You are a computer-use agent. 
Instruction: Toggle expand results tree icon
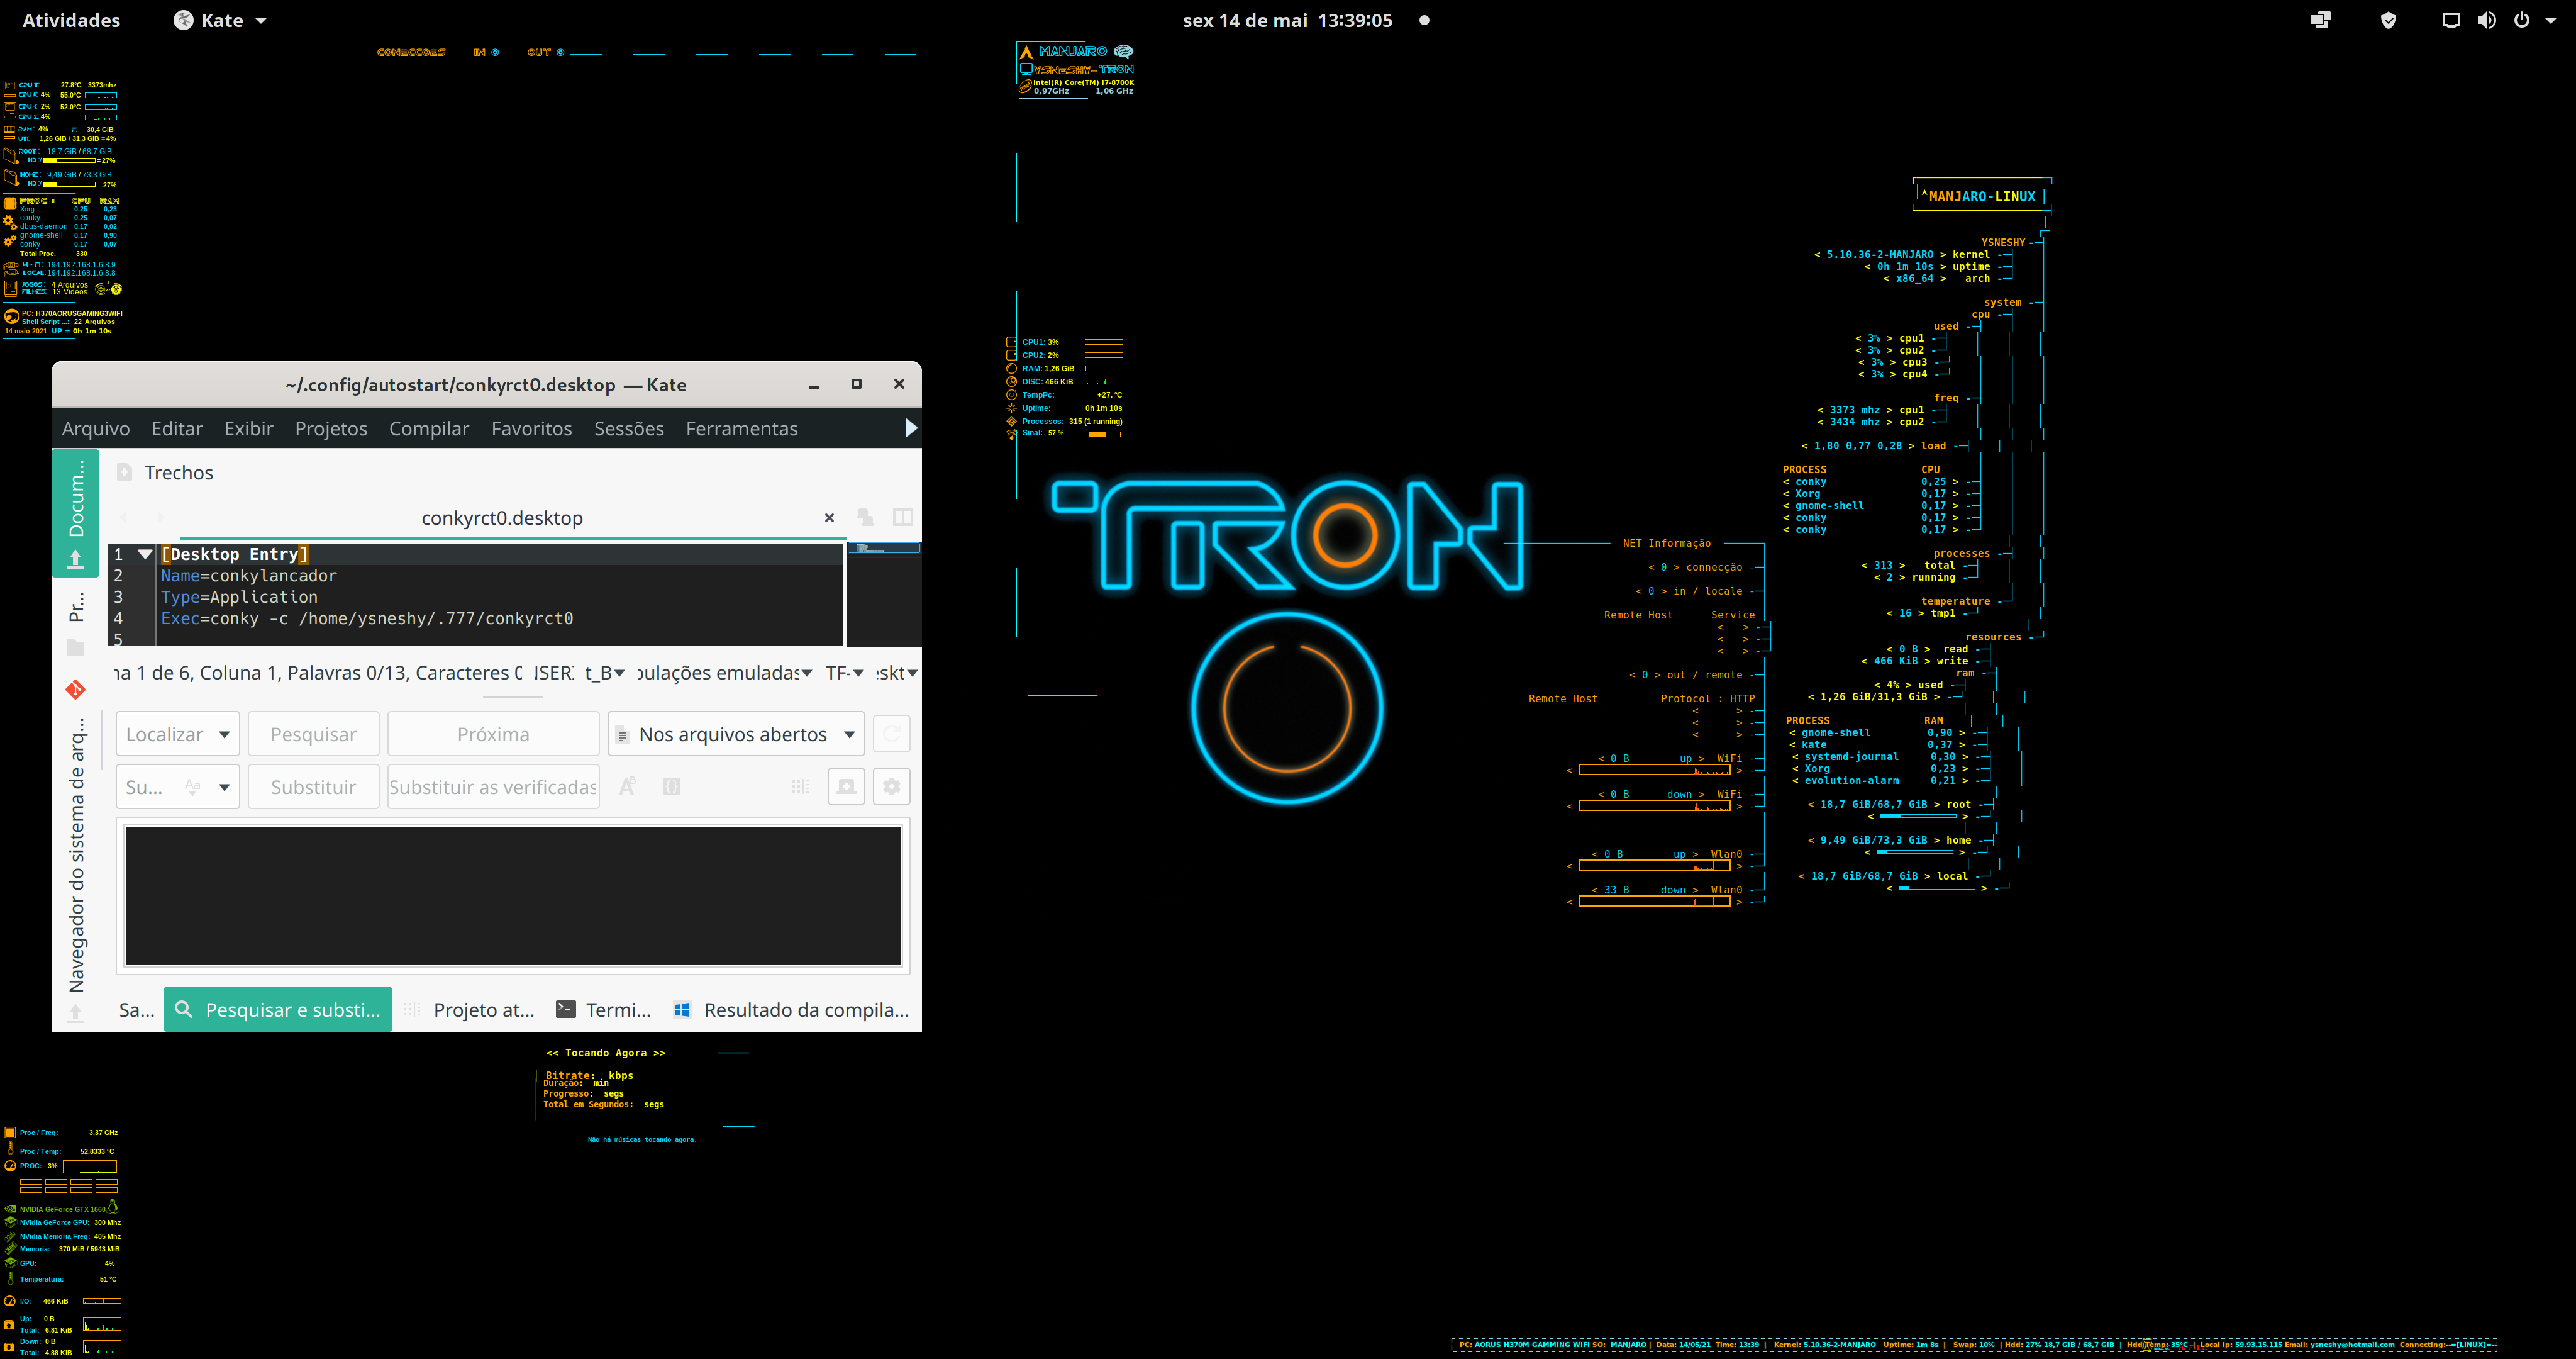coord(800,786)
